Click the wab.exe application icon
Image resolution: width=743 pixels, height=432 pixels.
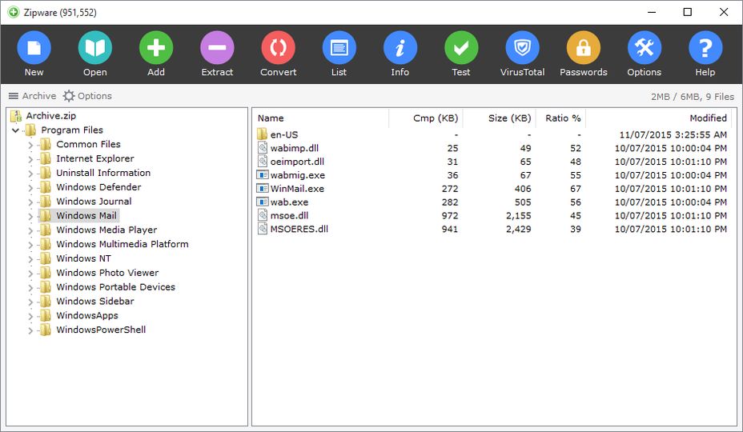point(263,202)
